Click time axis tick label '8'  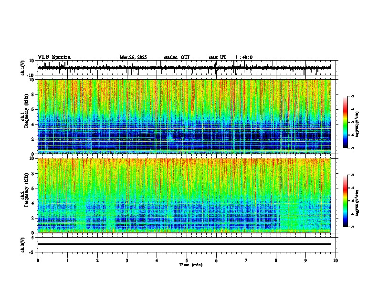pyautogui.click(x=276, y=261)
